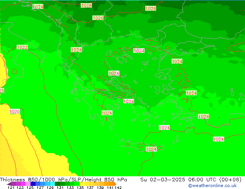Click the 1026 label in the upper right
The width and height of the screenshot is (245, 189).
[151, 8]
